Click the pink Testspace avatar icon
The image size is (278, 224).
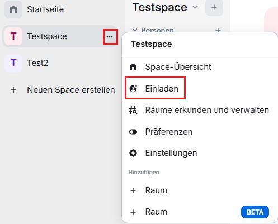point(13,36)
